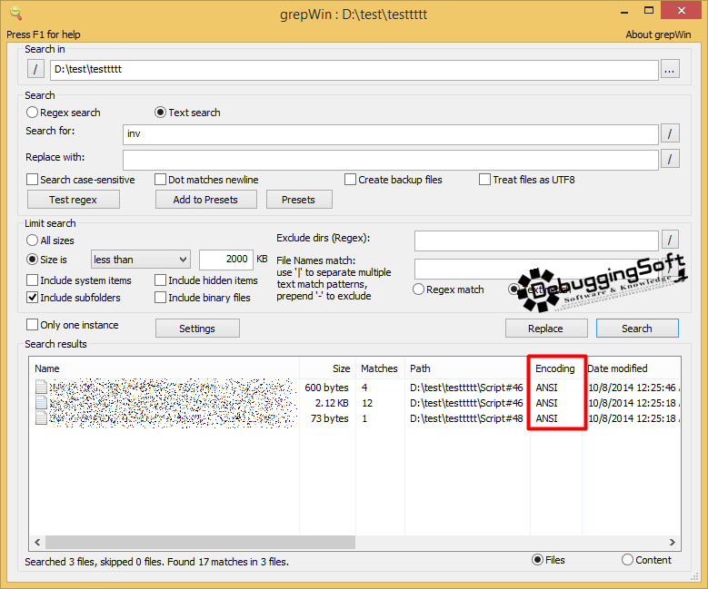Click matches value '12' in results

[x=367, y=403]
